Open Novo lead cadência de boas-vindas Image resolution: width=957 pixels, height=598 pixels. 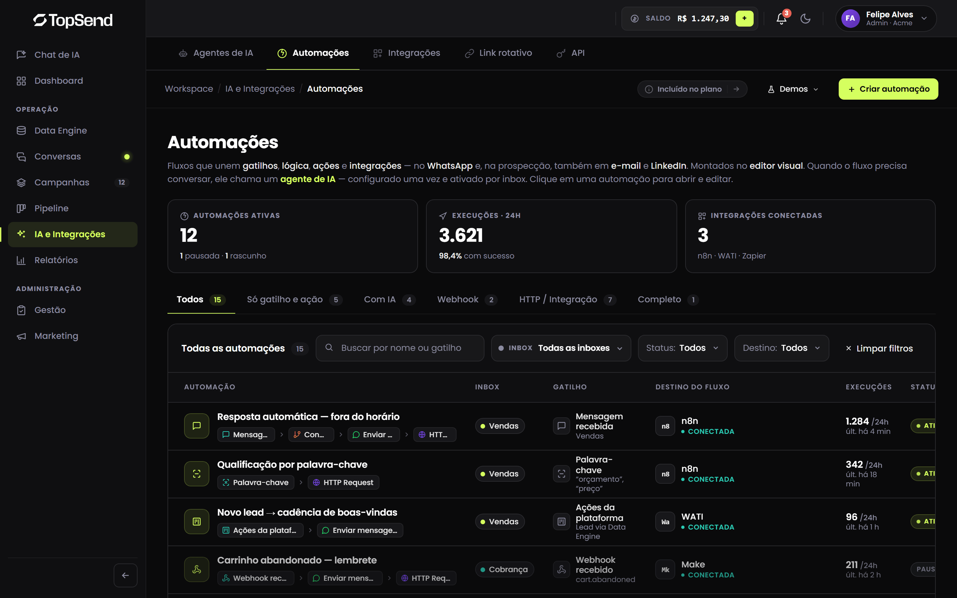307,512
